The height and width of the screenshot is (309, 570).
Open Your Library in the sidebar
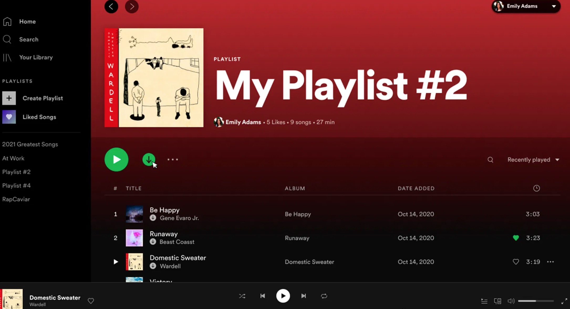coord(36,57)
